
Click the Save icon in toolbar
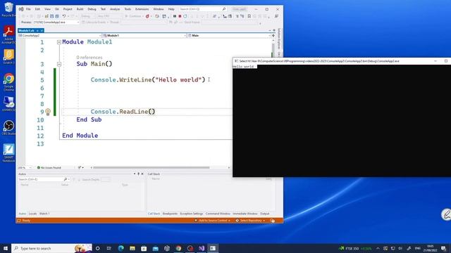(x=52, y=16)
